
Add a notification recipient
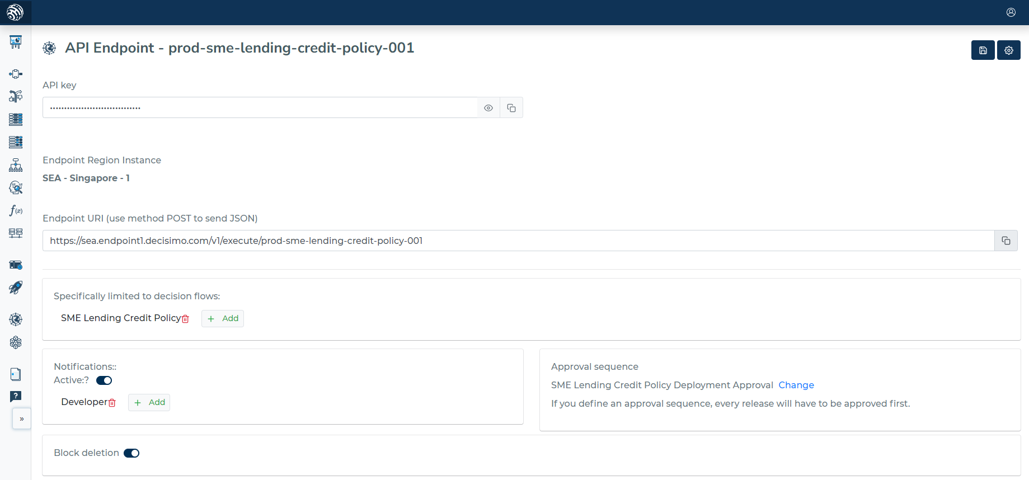pyautogui.click(x=149, y=402)
